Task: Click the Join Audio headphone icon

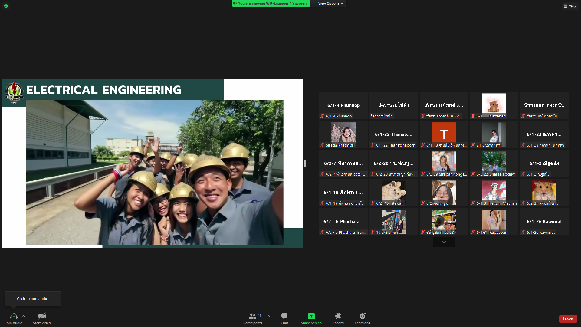Action: click(x=14, y=316)
